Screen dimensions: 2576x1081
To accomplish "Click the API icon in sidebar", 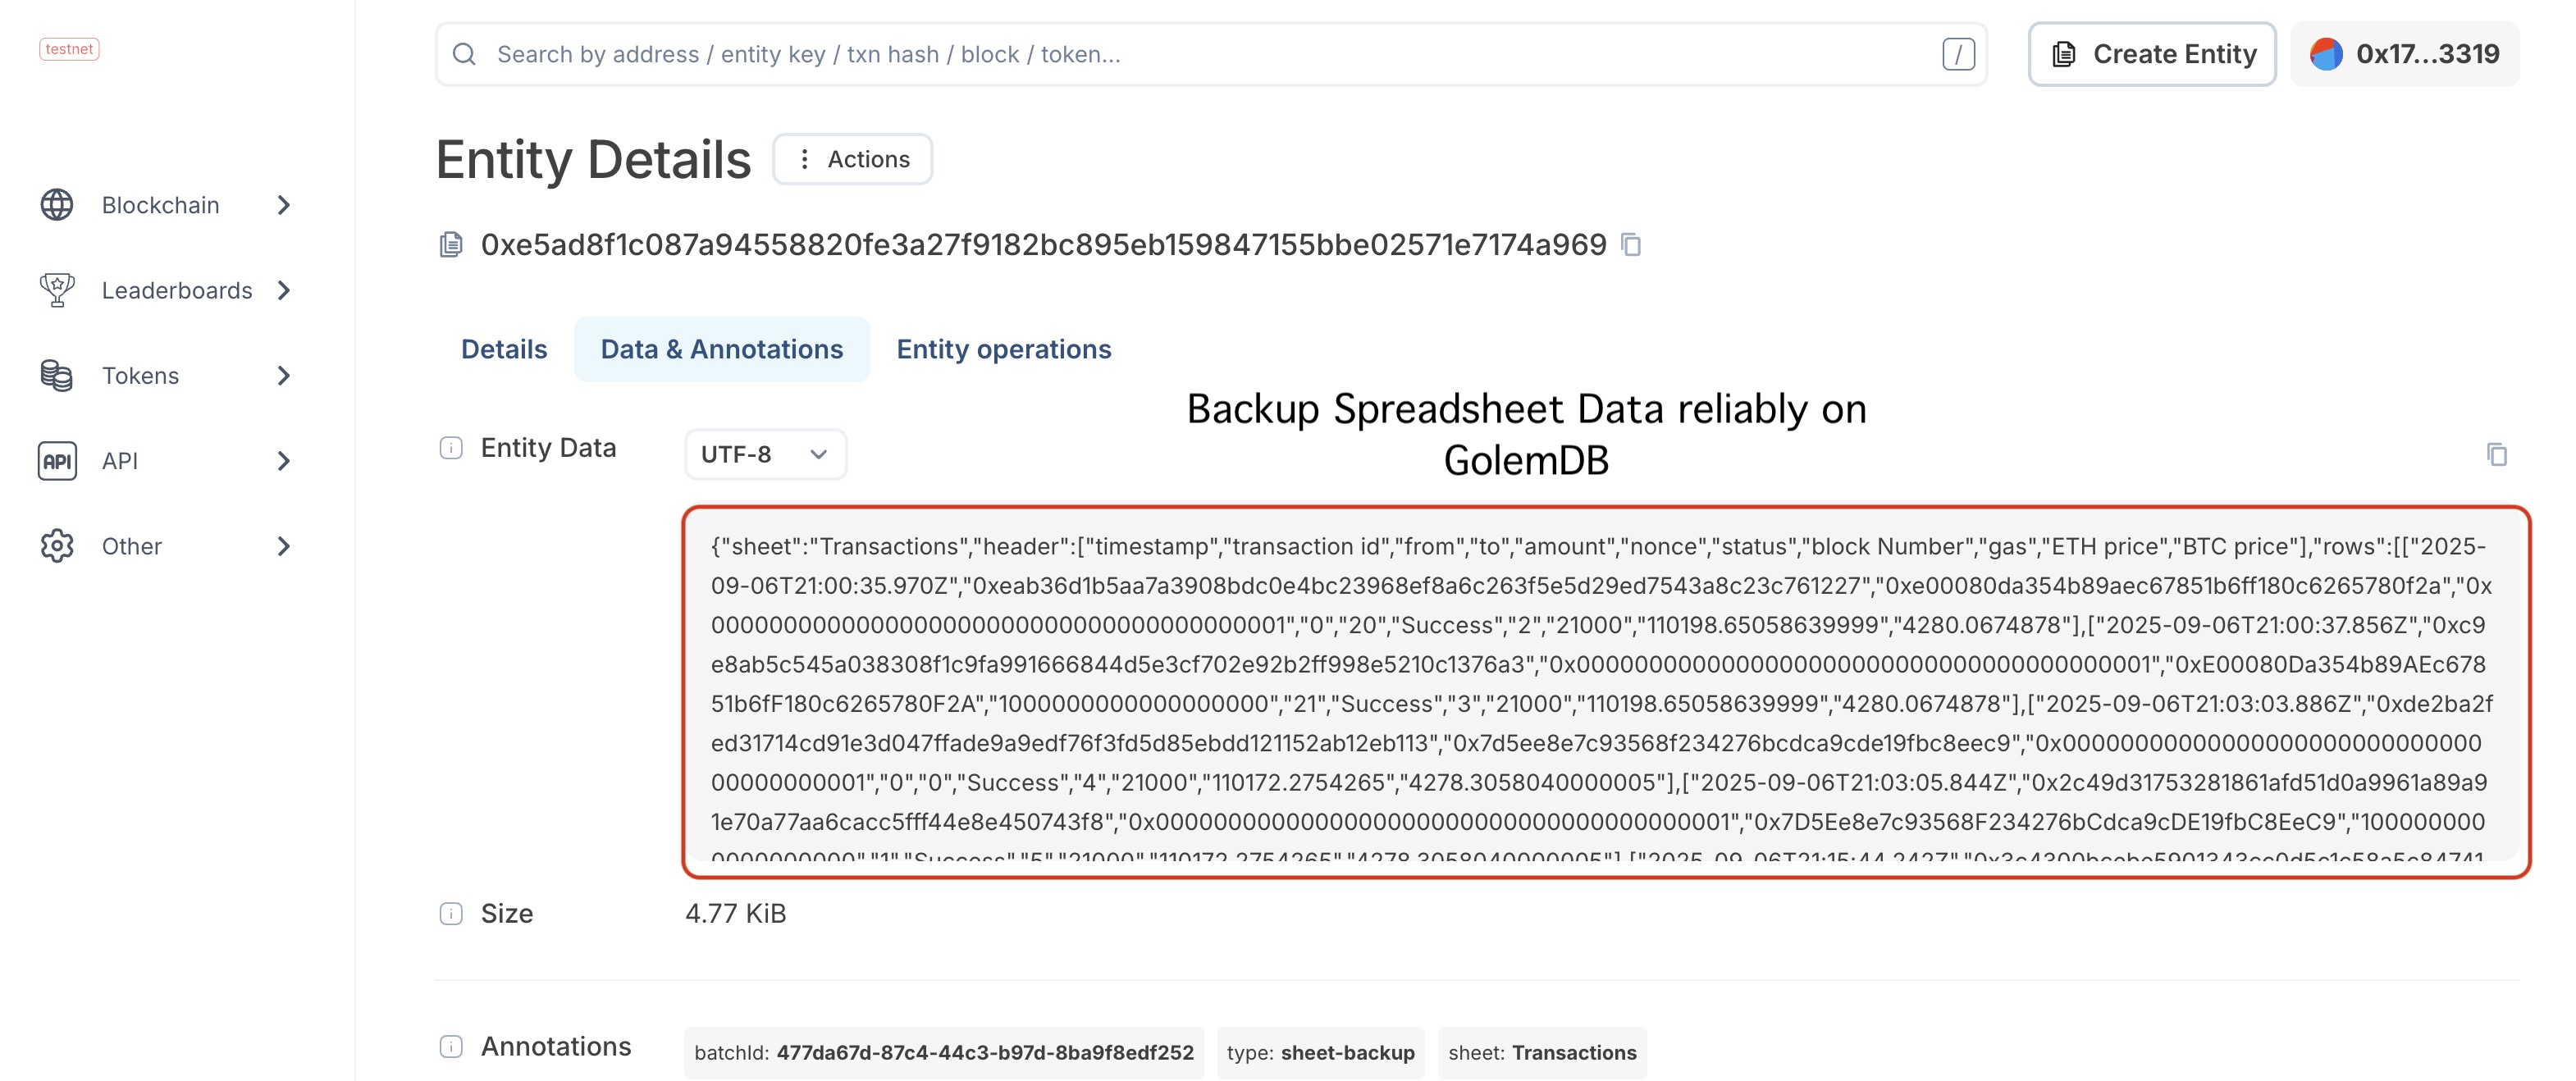I will click(x=57, y=461).
